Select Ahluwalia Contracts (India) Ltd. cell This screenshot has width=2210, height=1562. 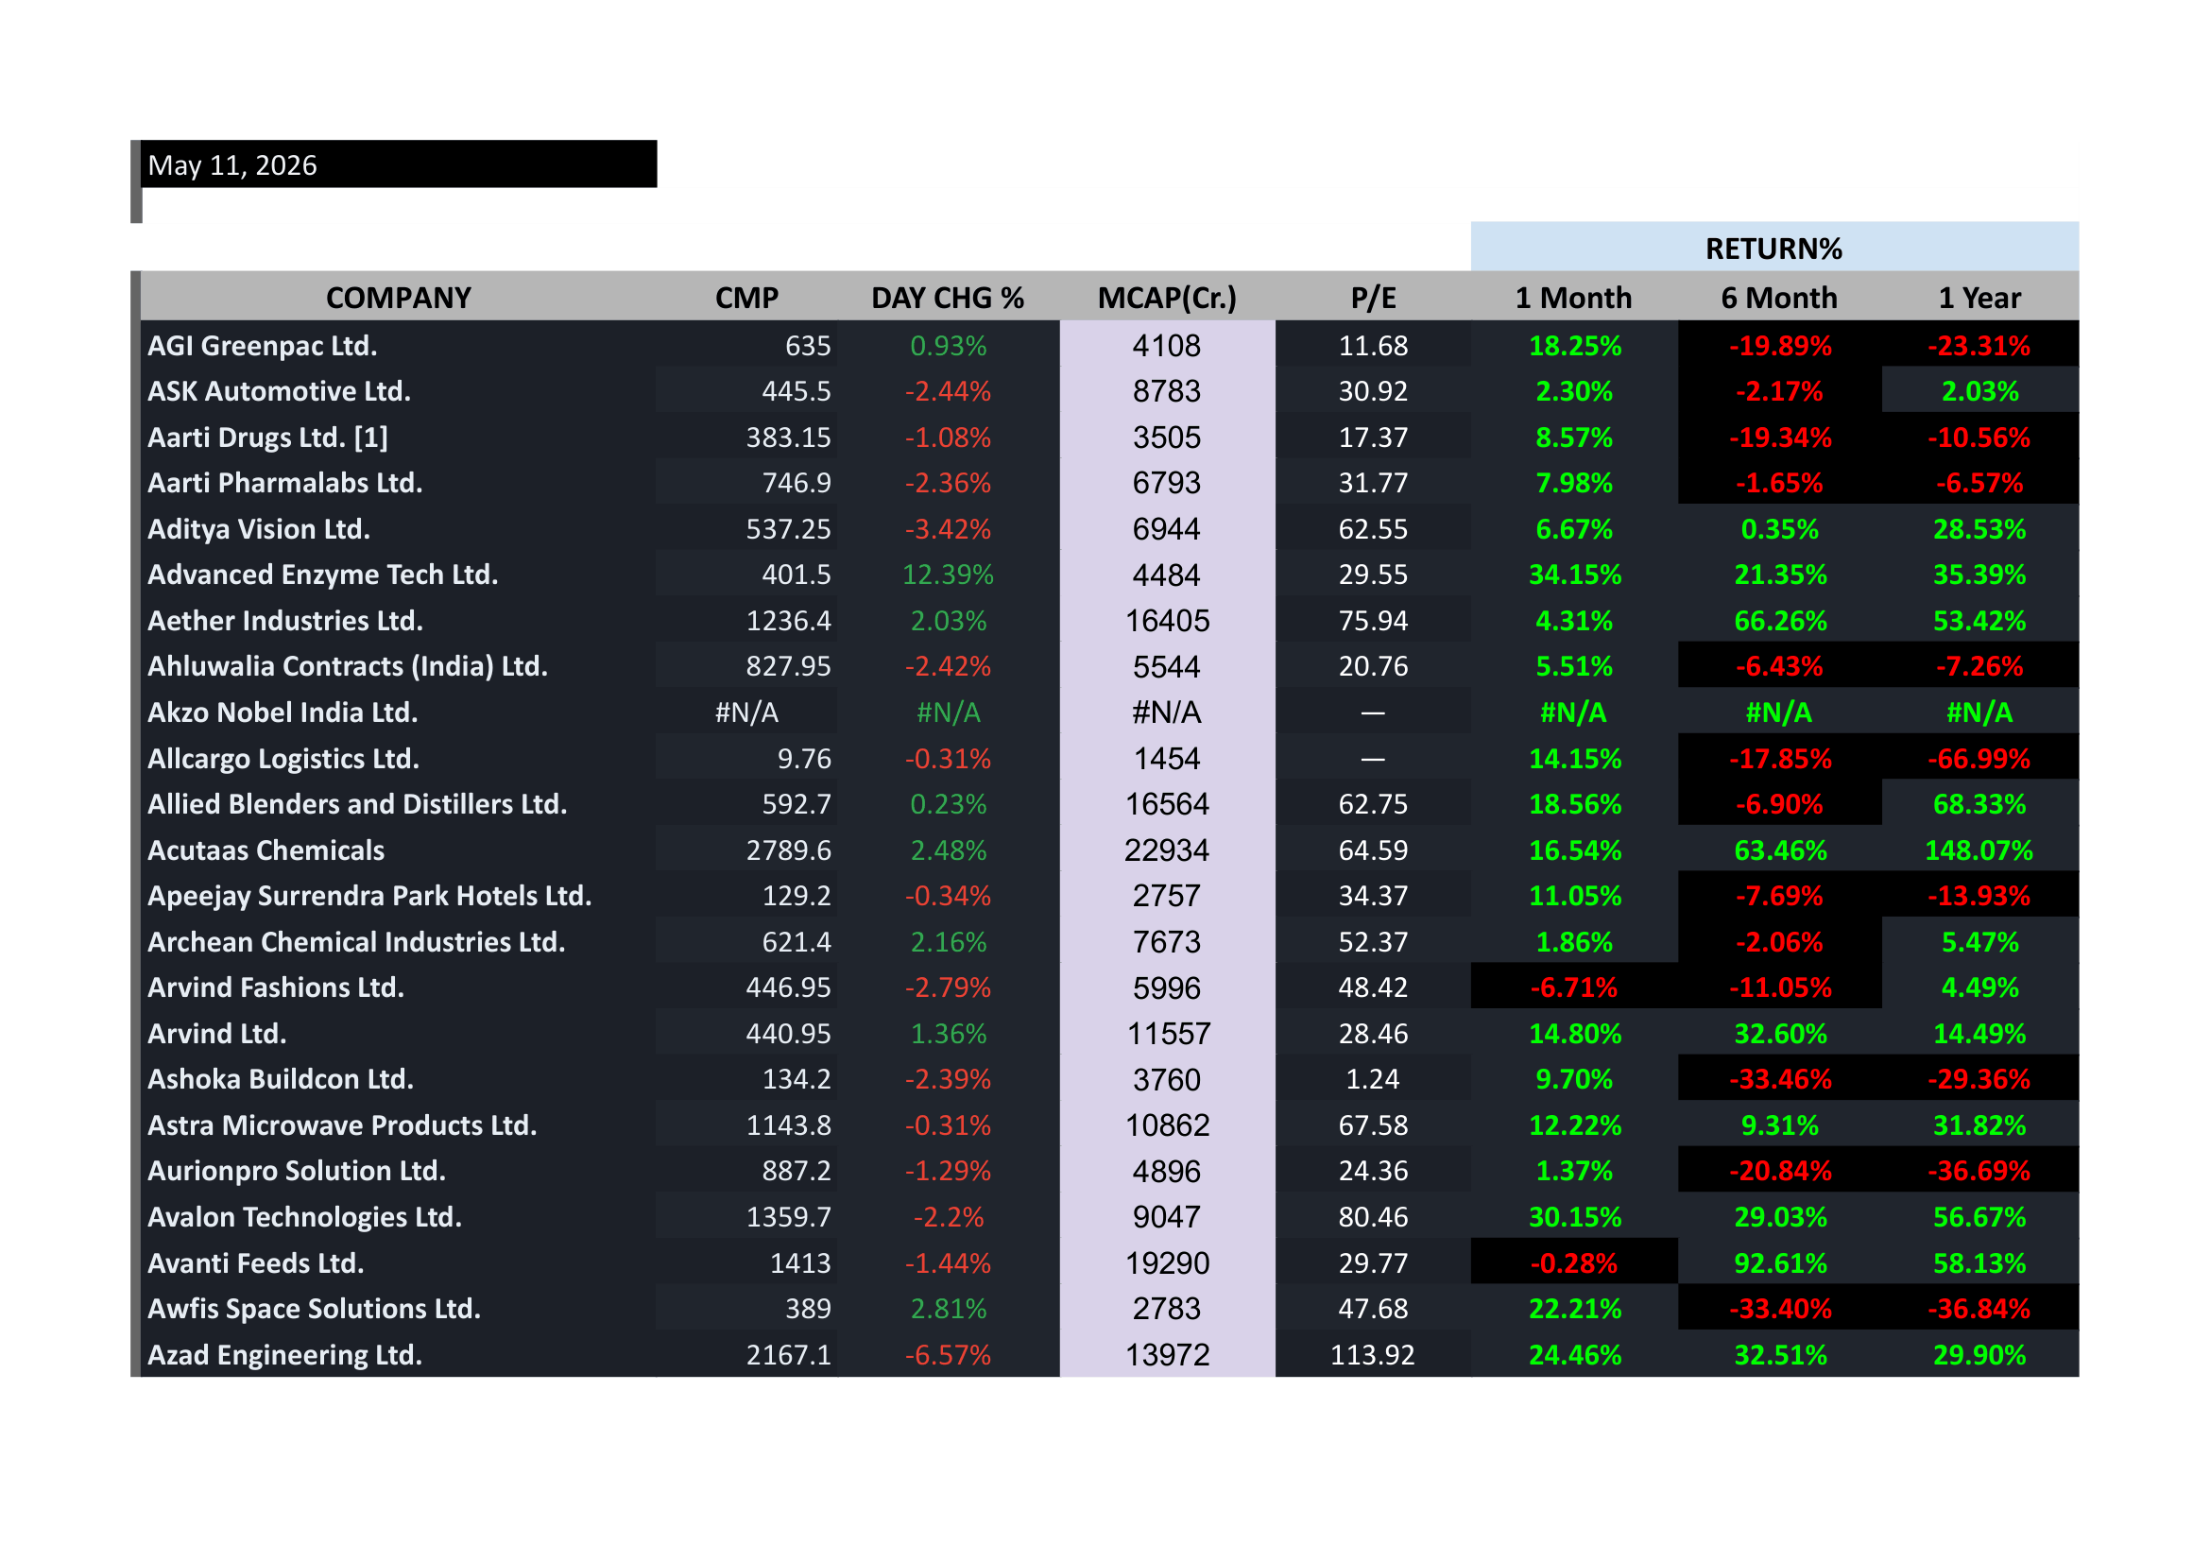[x=348, y=666]
